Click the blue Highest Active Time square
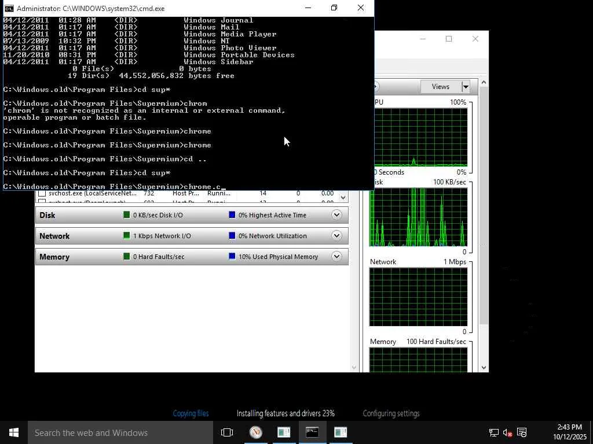593x444 pixels. [x=232, y=215]
